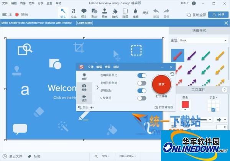Click Recent Files clock icon

click(x=5, y=156)
